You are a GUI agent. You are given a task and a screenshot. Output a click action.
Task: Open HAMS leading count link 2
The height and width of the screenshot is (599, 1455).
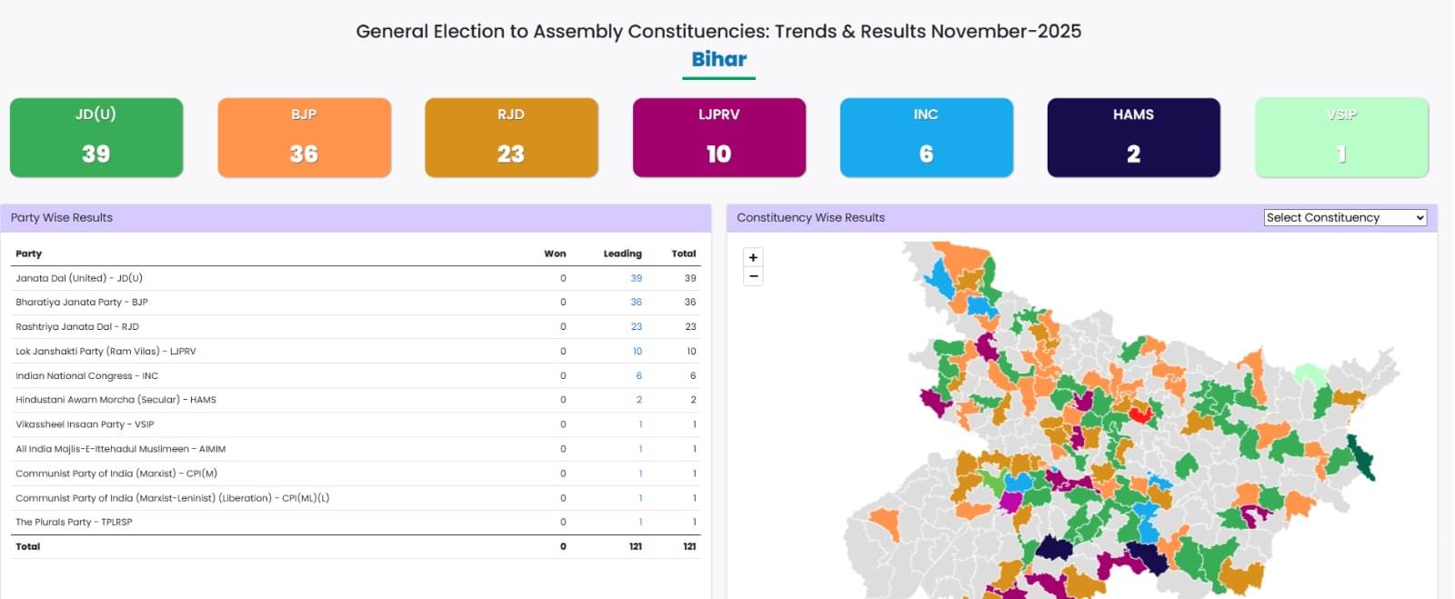[639, 400]
